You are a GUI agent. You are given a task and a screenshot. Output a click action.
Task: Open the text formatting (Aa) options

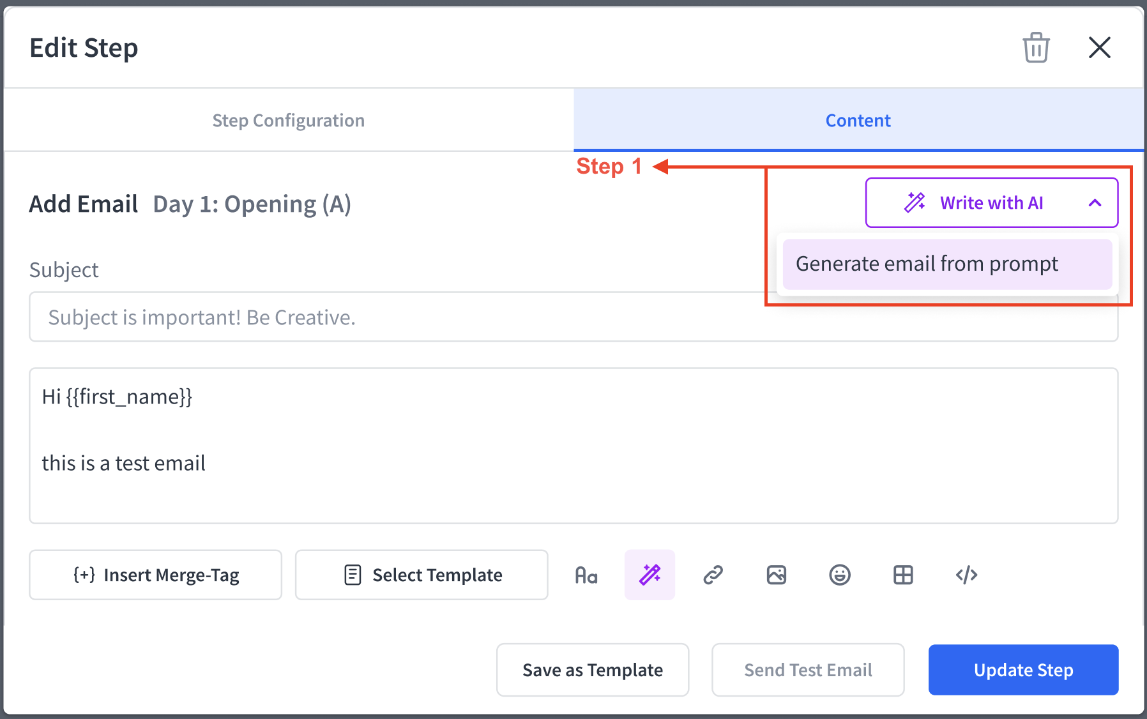[x=586, y=575]
